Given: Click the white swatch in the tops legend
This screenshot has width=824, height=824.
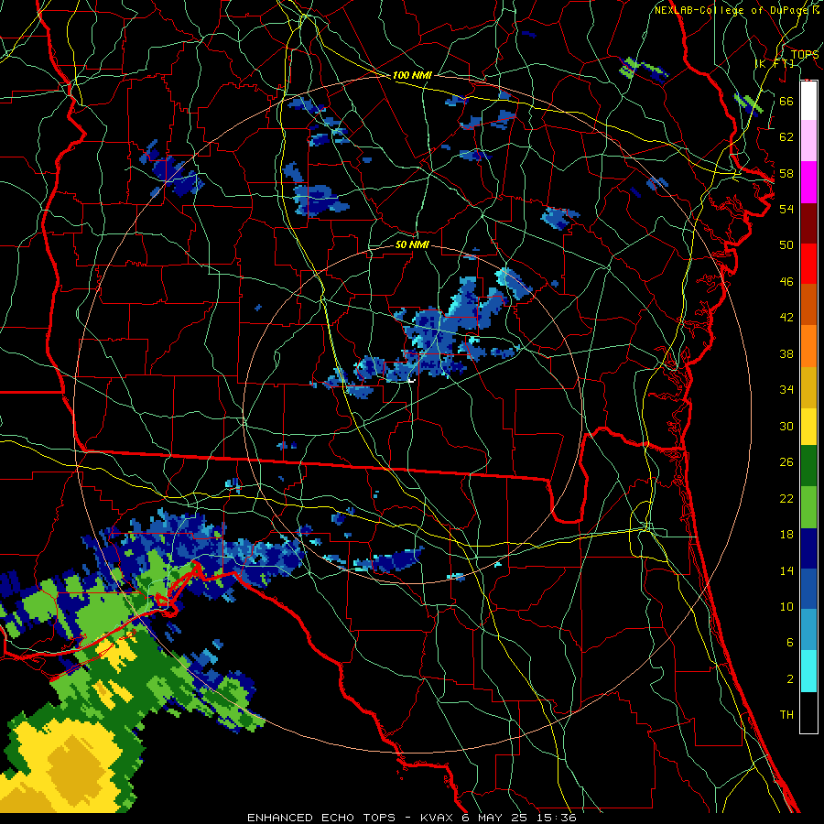Looking at the screenshot, I should click(808, 101).
